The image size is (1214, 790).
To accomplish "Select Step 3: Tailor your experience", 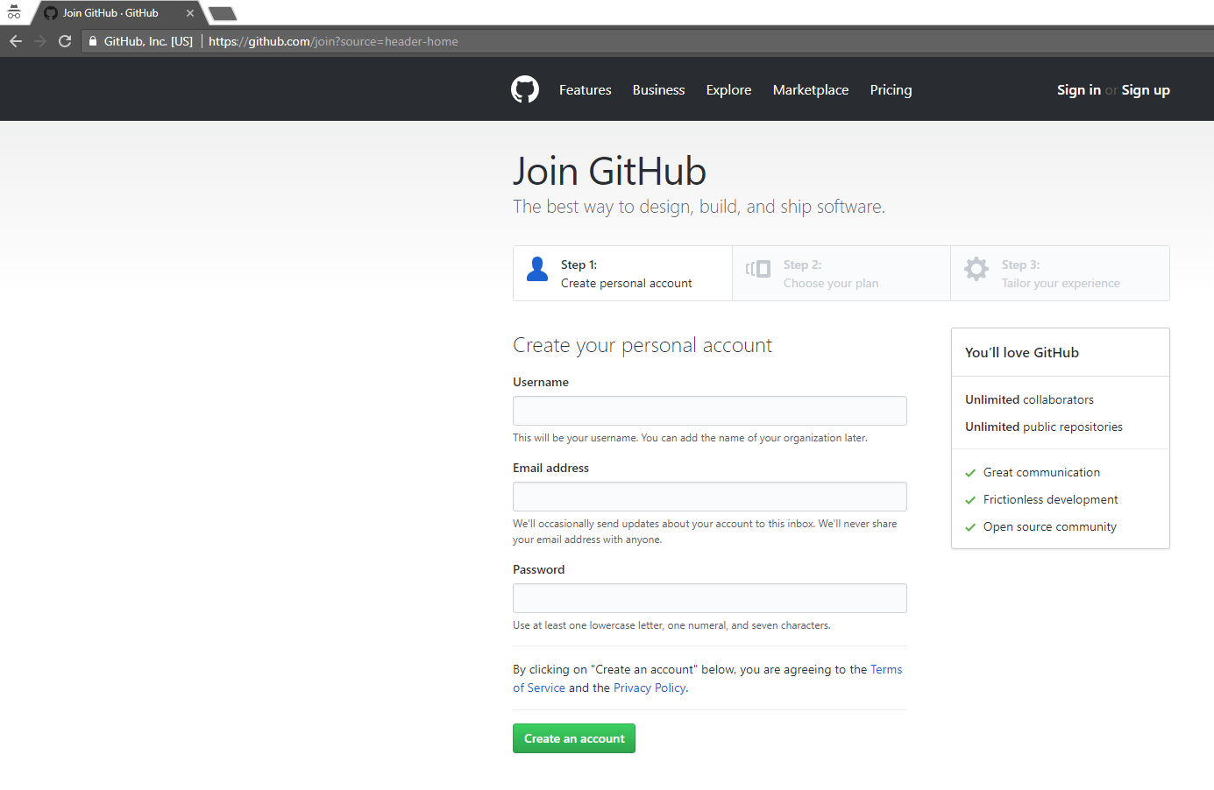I will pos(1060,273).
